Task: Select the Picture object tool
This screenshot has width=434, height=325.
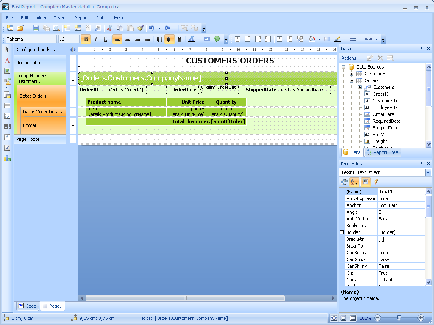Action: tap(7, 71)
